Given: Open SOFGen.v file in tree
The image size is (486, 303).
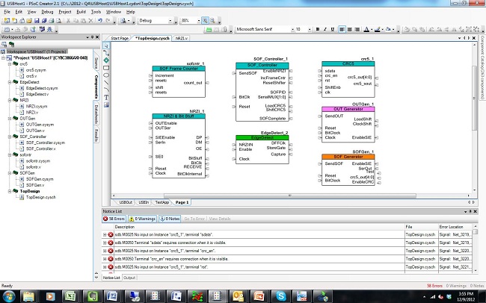Looking at the screenshot, I should tap(34, 185).
